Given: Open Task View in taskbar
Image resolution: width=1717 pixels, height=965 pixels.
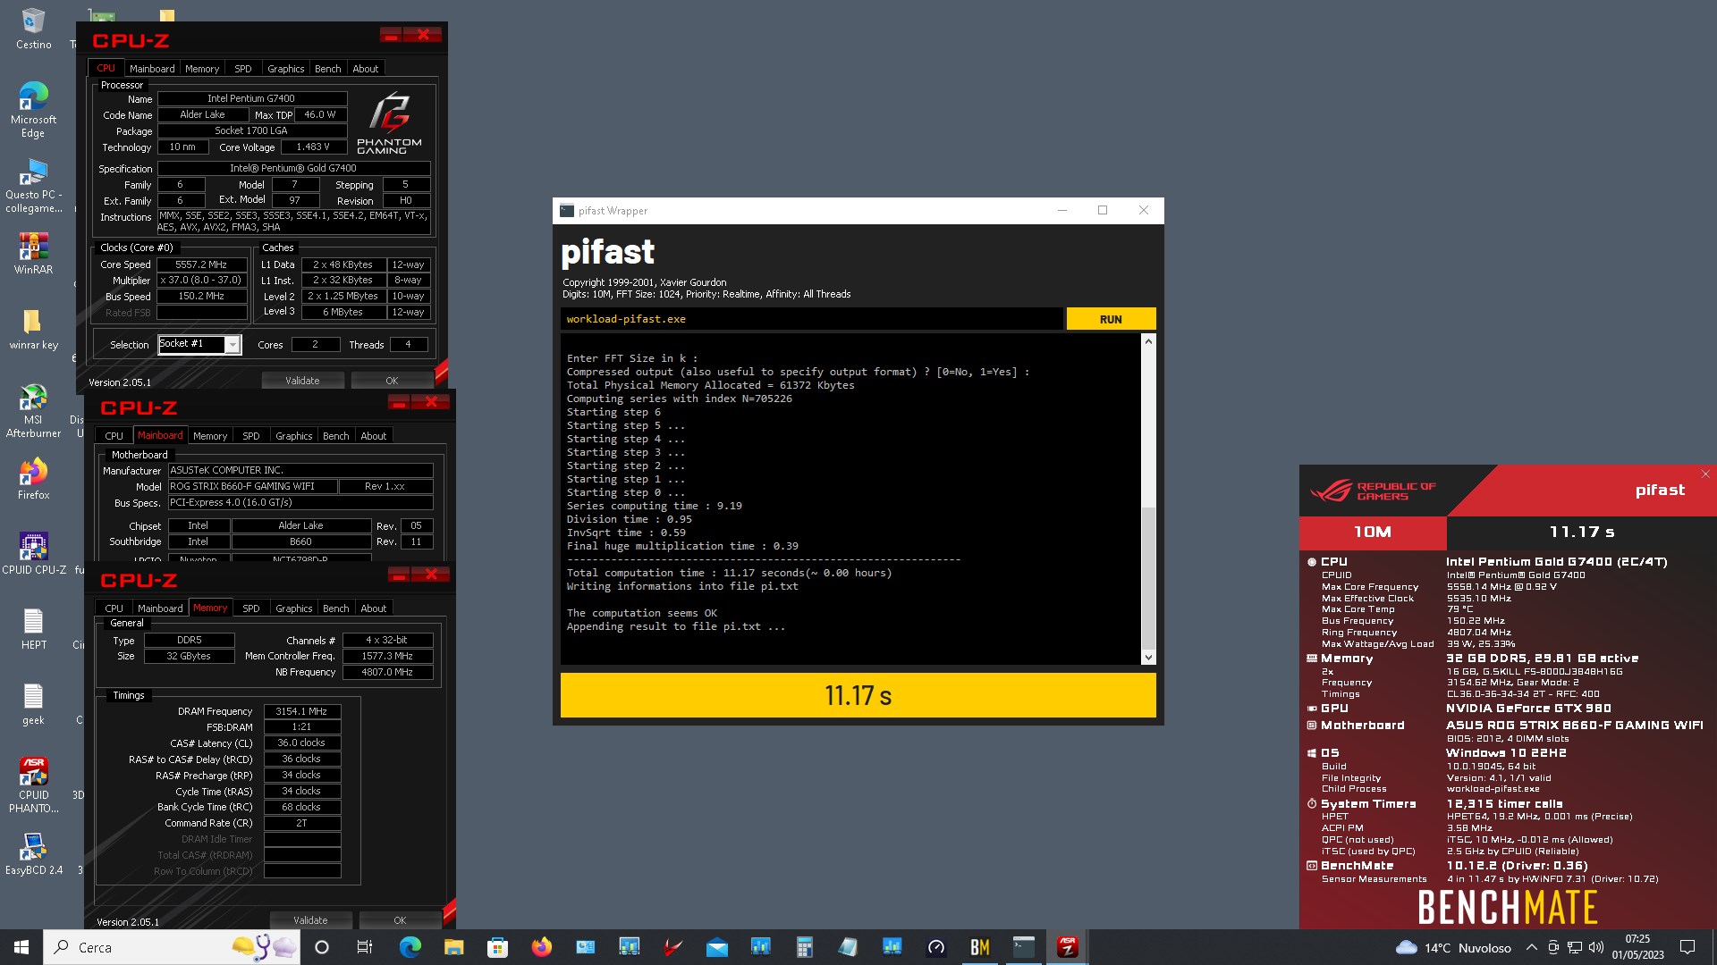Looking at the screenshot, I should pos(364,947).
